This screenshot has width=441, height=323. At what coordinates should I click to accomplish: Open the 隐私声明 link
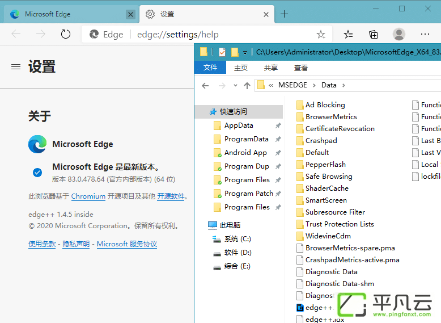[76, 244]
